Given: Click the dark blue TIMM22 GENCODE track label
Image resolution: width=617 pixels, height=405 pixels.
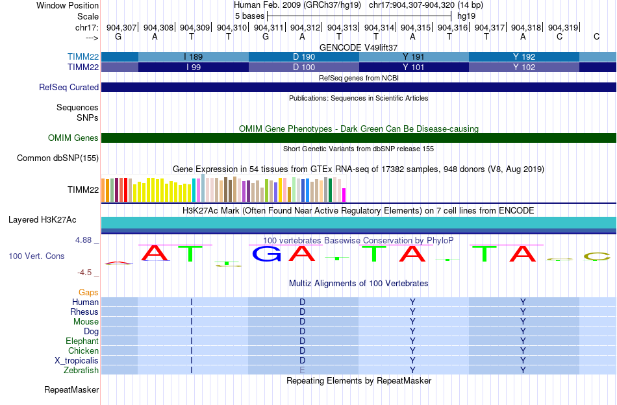Looking at the screenshot, I should 83,67.
